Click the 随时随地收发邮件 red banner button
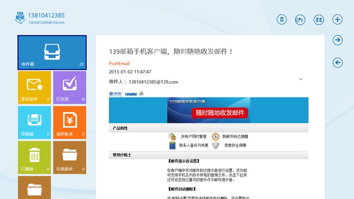354x199 pixels. pyautogui.click(x=220, y=113)
